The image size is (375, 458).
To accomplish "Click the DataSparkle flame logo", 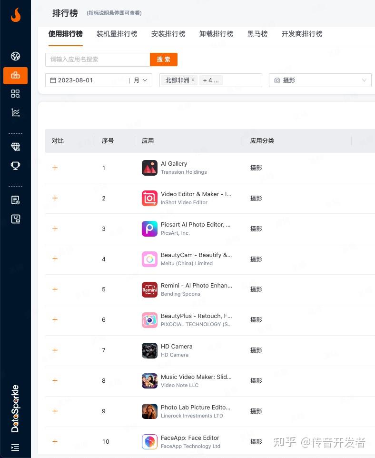I will coord(16,15).
